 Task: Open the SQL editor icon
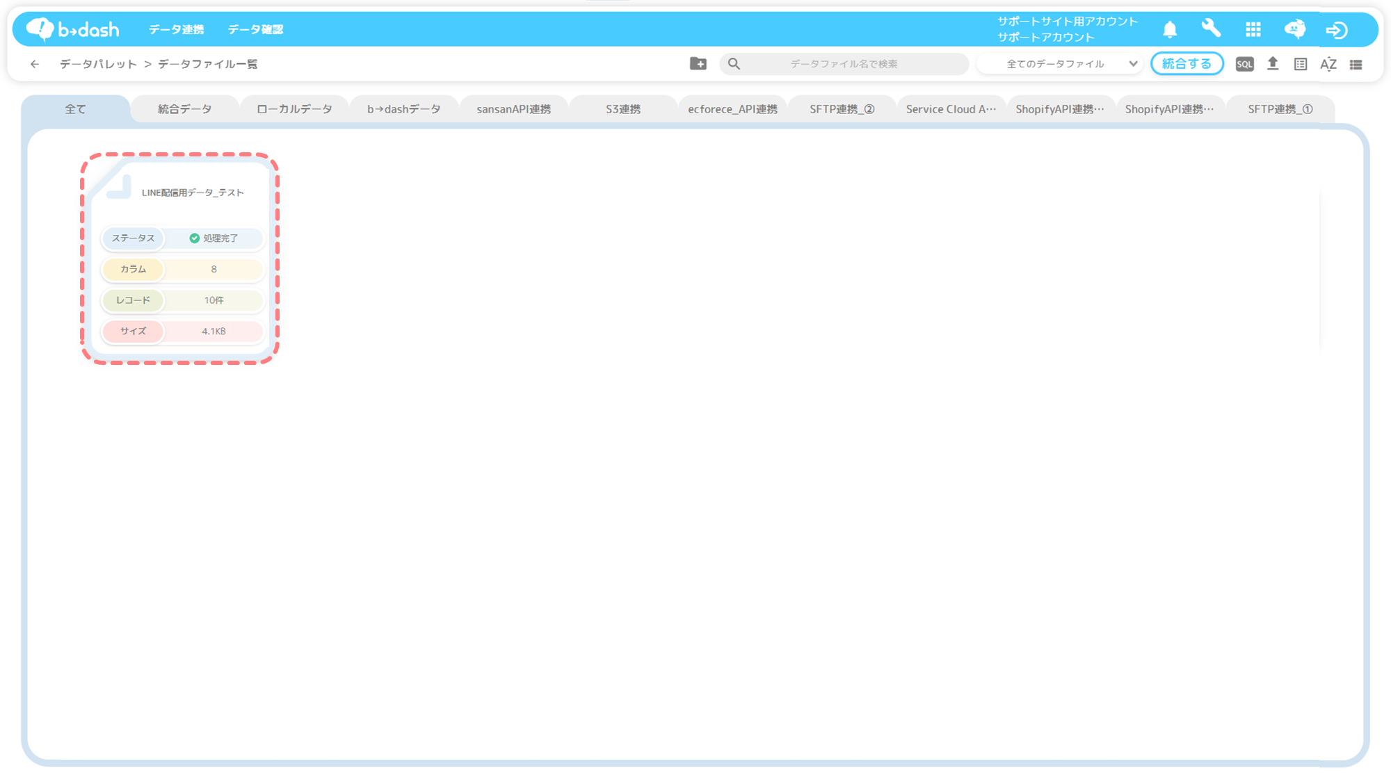(x=1244, y=64)
